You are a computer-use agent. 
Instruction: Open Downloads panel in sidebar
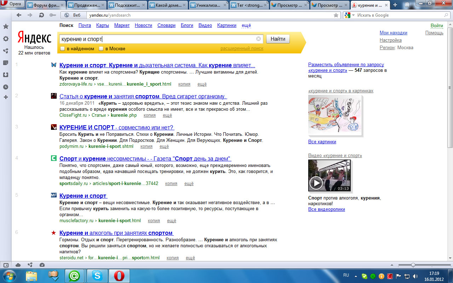(6, 75)
